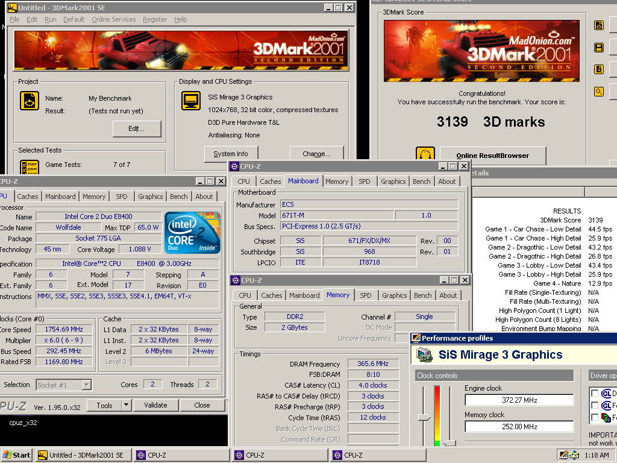This screenshot has width=617, height=463.
Task: Switch to CPU tab in CPU-Z Memory window
Action: (x=245, y=295)
